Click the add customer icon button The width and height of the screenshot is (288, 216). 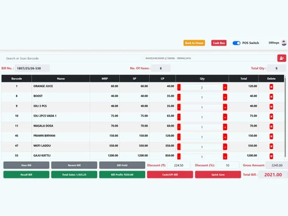tap(282, 58)
